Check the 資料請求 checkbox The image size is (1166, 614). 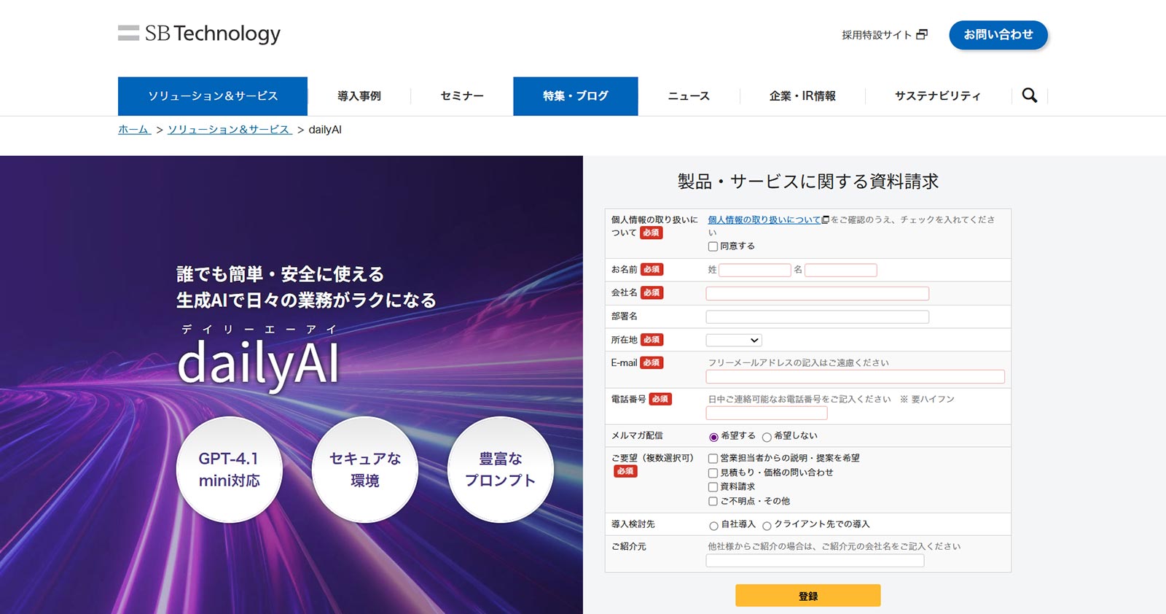coord(713,487)
